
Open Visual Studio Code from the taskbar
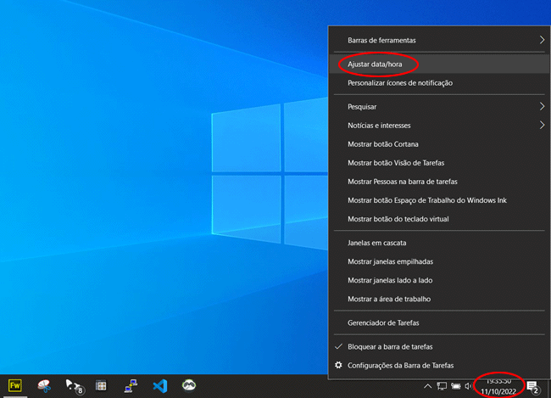pos(160,385)
